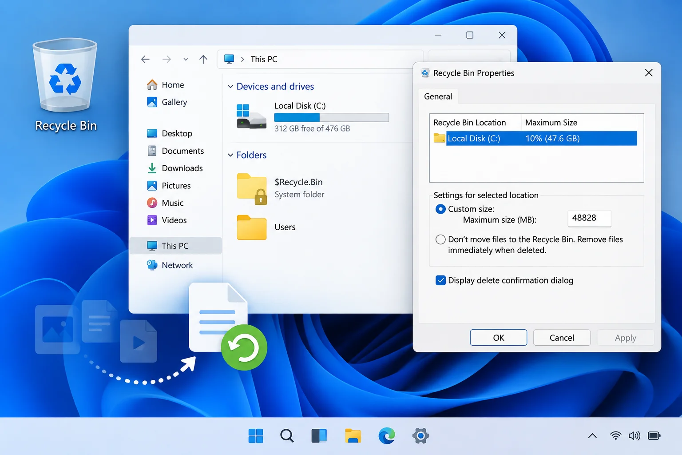Open recent locations dropdown arrow
This screenshot has height=455, width=682.
[186, 60]
